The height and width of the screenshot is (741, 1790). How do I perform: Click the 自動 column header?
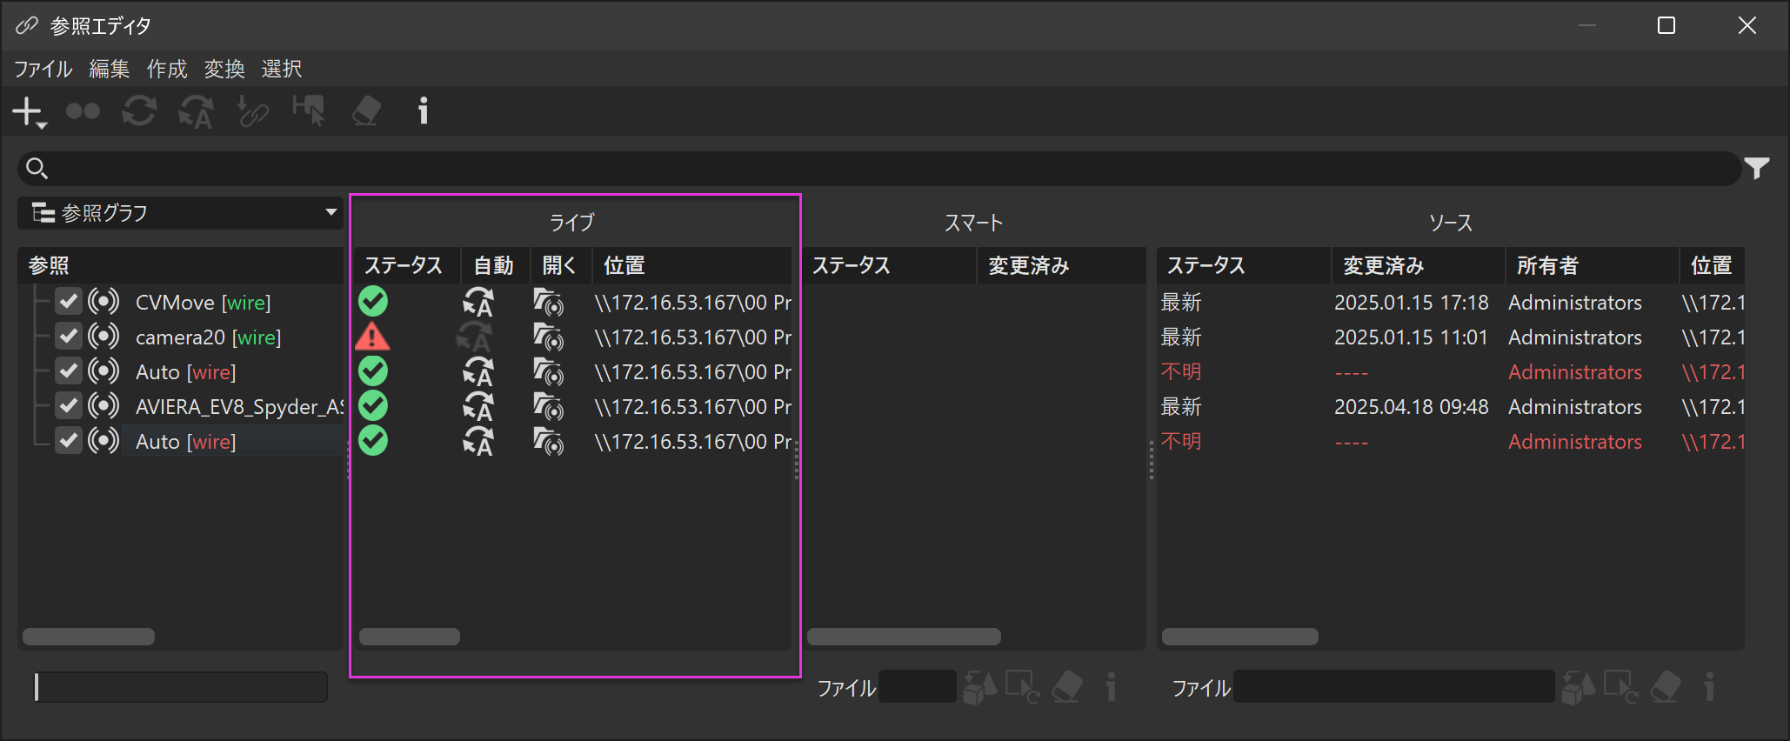point(494,265)
